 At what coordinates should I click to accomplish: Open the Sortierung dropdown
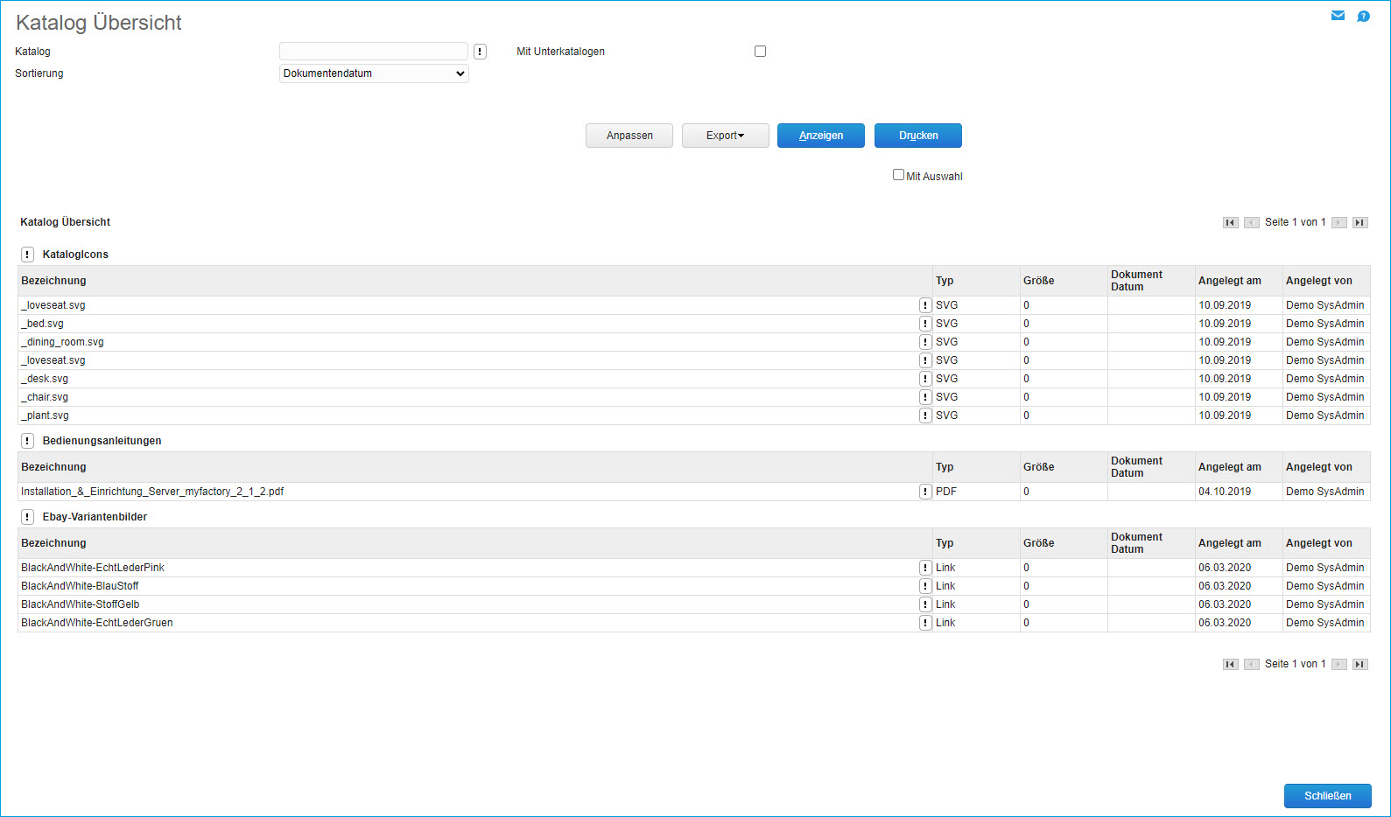point(374,73)
